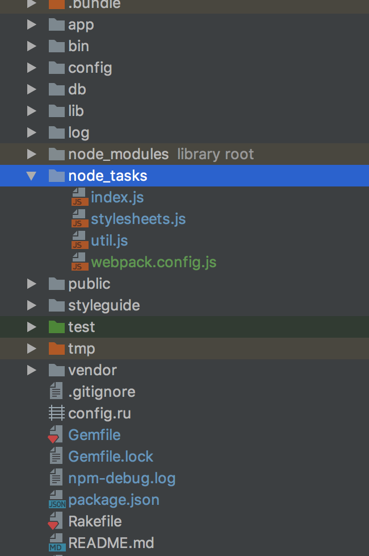The width and height of the screenshot is (369, 556).
Task: Click the JS icon next to stylesheets.js
Action: tap(79, 219)
